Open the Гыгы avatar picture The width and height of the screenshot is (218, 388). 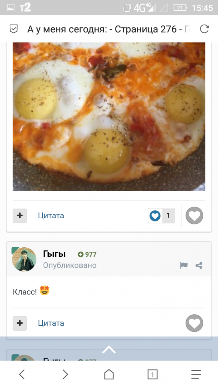tap(24, 259)
